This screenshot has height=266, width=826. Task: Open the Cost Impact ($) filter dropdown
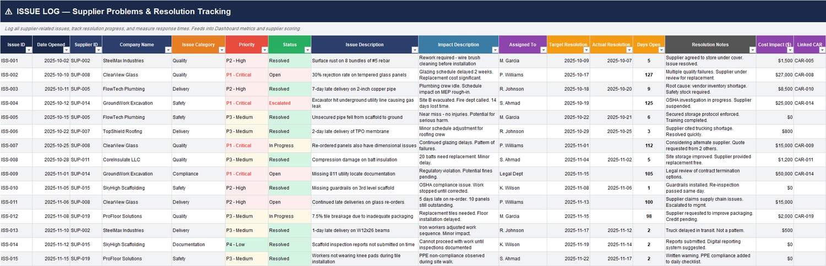(790, 49)
